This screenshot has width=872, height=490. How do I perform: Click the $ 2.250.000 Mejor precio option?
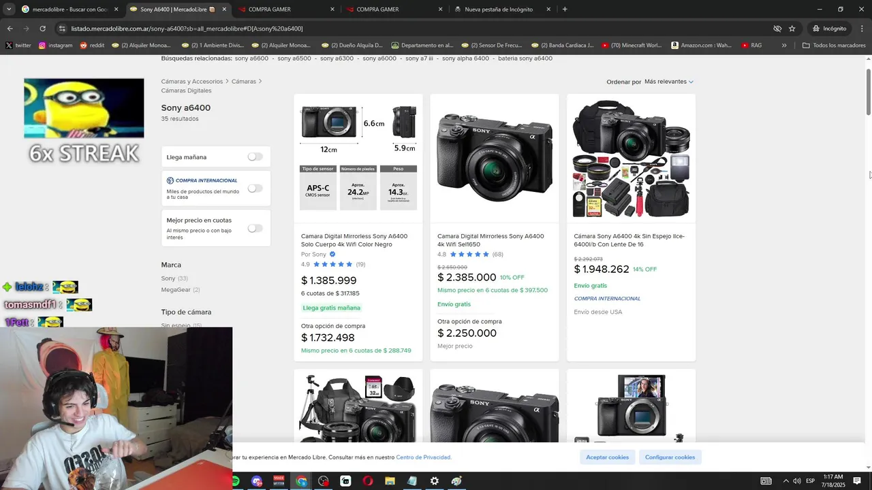467,333
